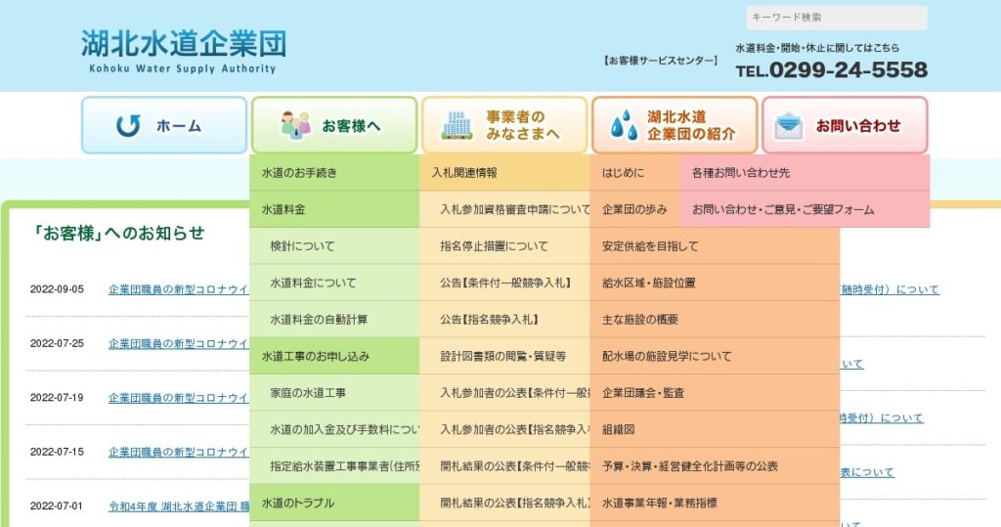Select 給水区域・施設位置 menu item
This screenshot has width=1001, height=527.
click(x=715, y=283)
